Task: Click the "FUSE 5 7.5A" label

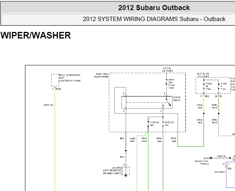Action: coord(223,86)
